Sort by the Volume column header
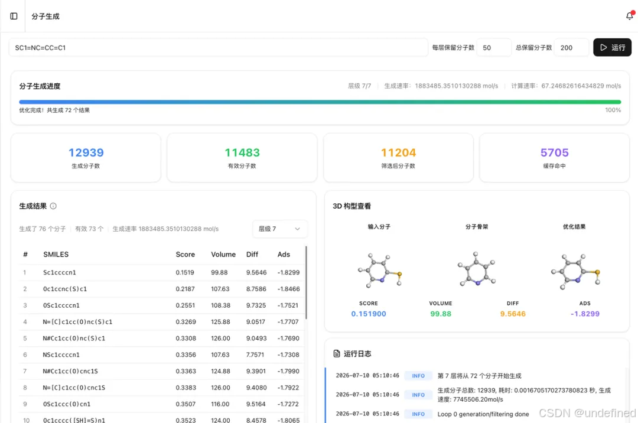This screenshot has height=423, width=638. (x=223, y=254)
